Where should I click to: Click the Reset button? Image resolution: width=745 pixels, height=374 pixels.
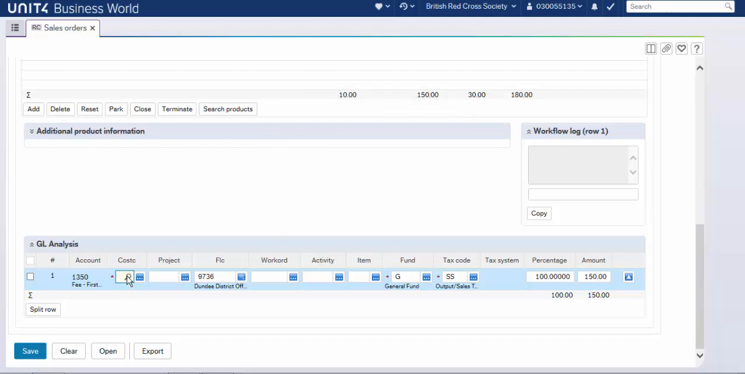[x=90, y=109]
